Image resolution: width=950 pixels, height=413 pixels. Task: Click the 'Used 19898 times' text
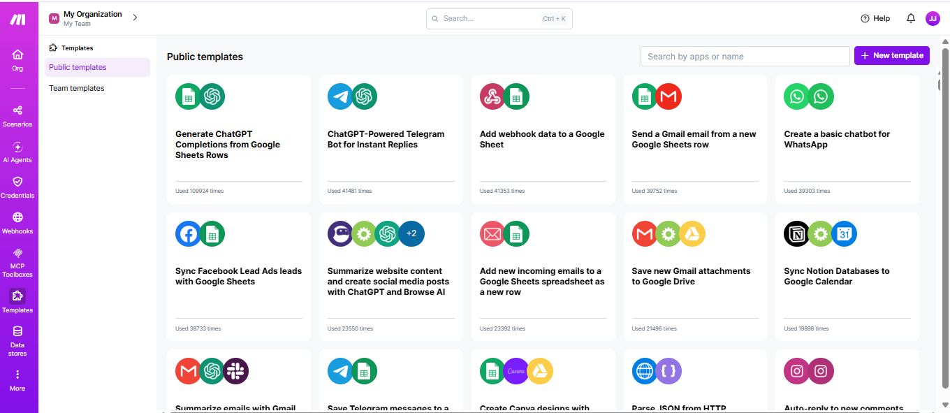[x=807, y=328]
